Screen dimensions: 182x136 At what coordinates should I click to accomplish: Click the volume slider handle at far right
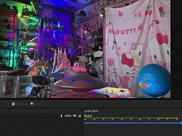(x=181, y=123)
